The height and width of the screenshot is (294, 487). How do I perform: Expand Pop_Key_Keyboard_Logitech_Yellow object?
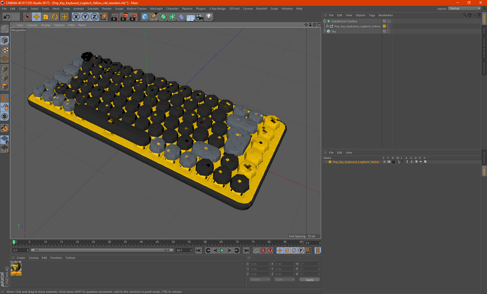pyautogui.click(x=327, y=26)
